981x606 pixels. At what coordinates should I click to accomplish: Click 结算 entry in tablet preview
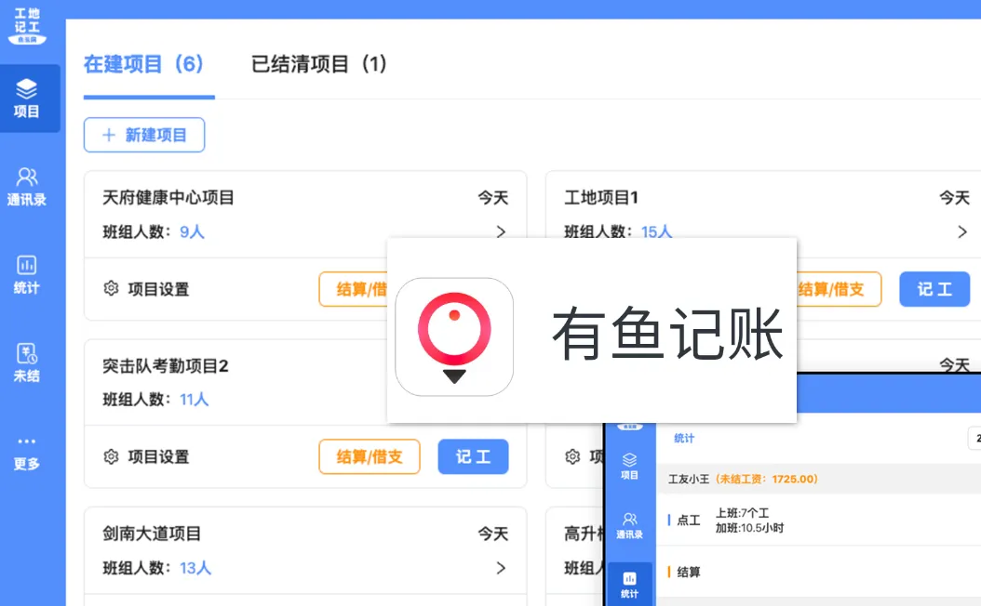point(689,573)
